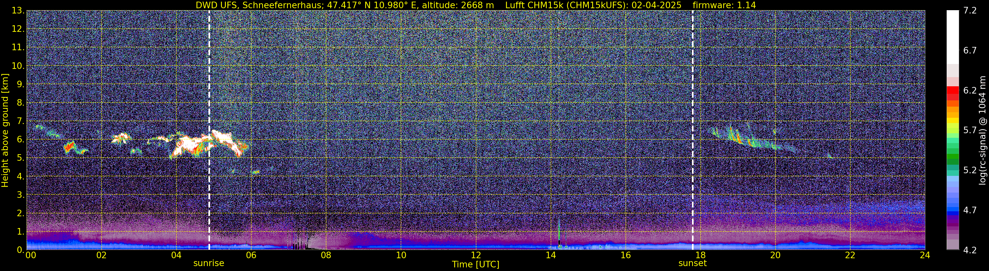Click height axis tick '5.'
Screen dimensions: 989x271
click(20, 158)
